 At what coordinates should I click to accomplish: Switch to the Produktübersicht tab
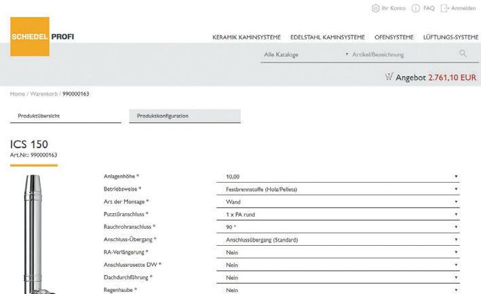(x=66, y=116)
